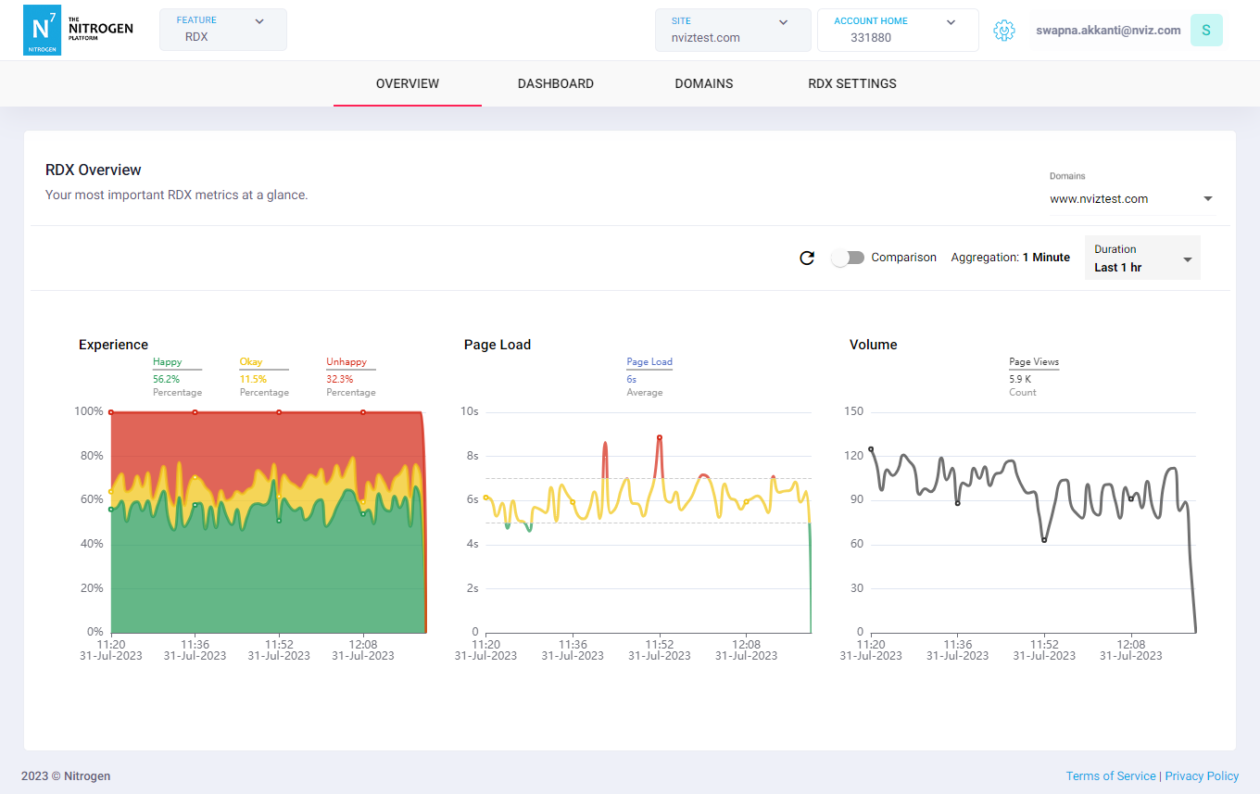Expand the Domains www.nviztest.com selector
The height and width of the screenshot is (794, 1260).
pos(1130,199)
